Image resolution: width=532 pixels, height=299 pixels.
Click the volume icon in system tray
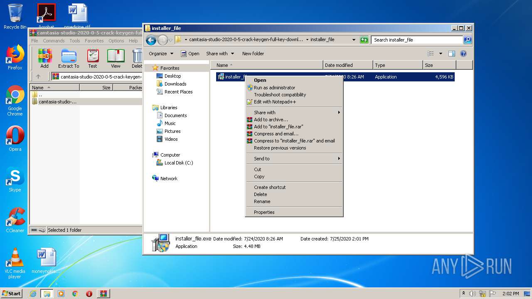click(473, 294)
